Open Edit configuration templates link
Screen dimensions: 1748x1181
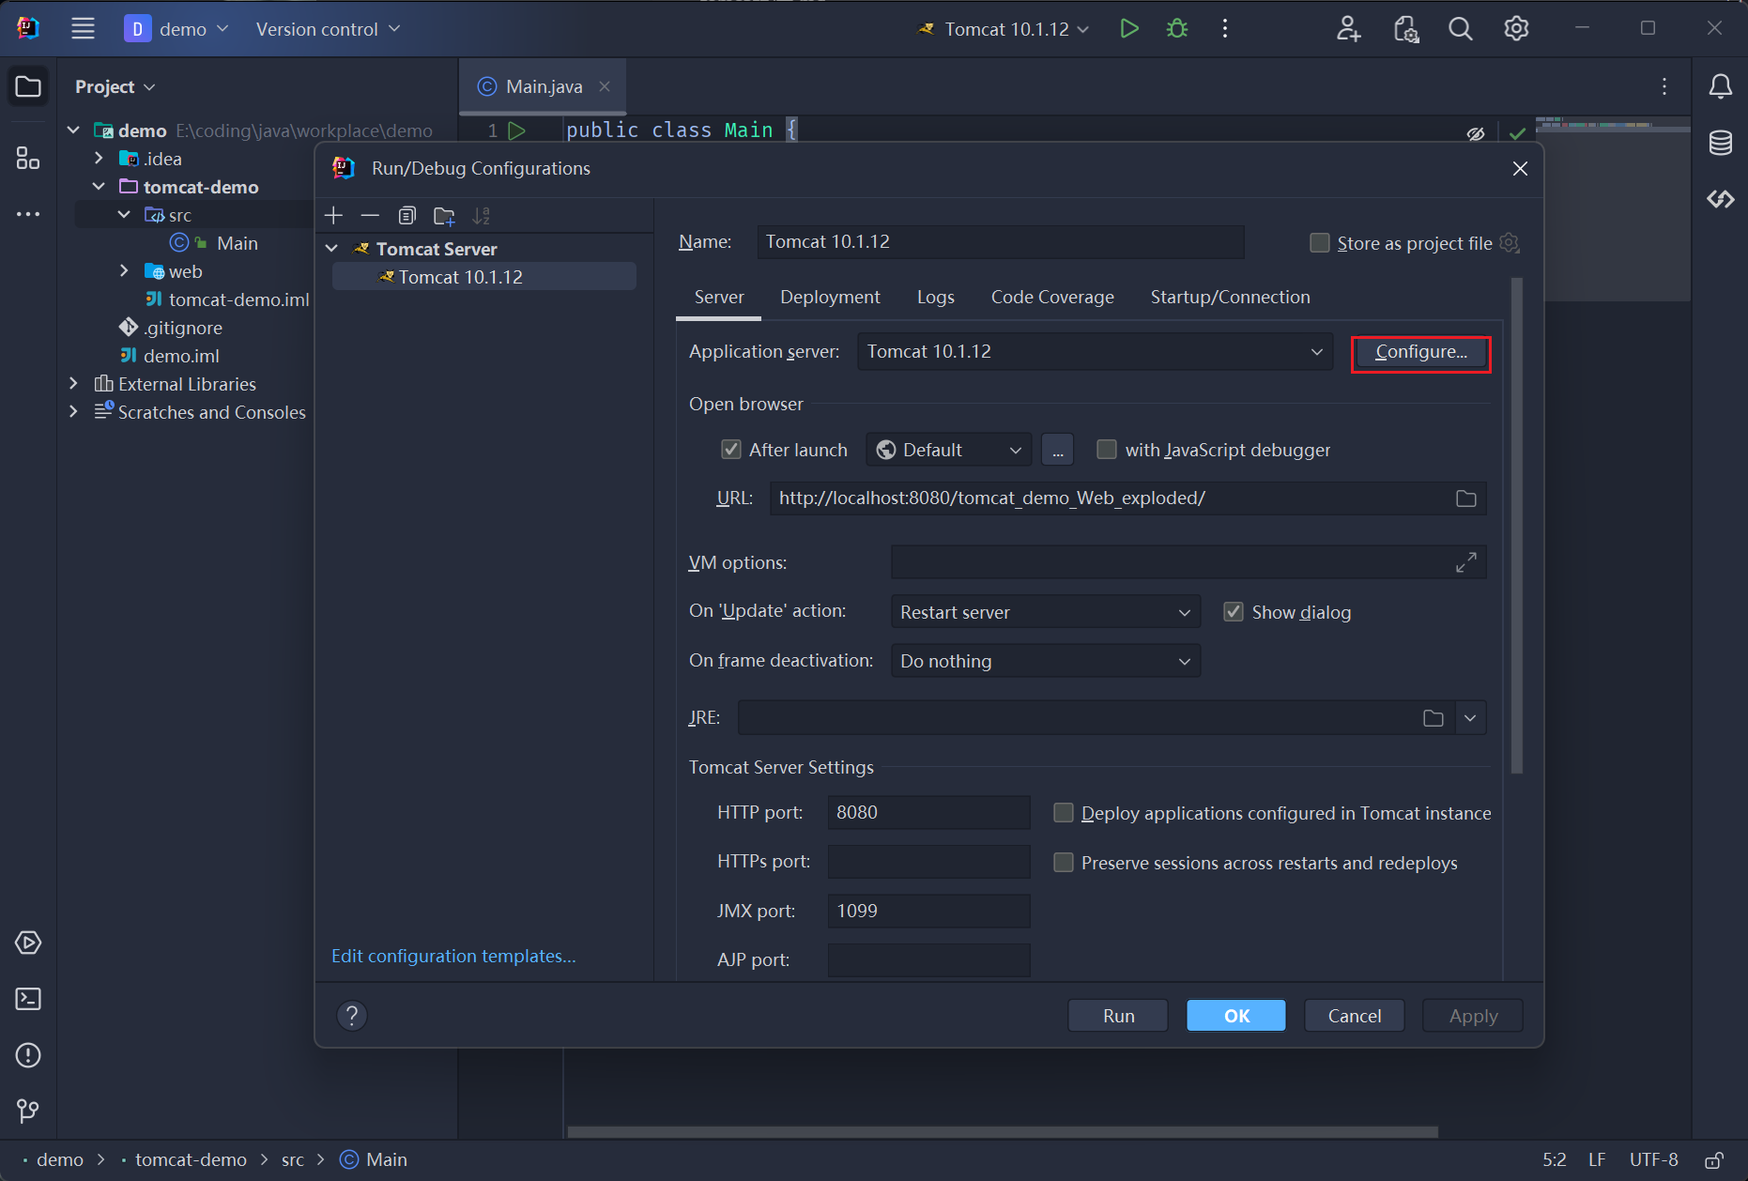pos(453,957)
